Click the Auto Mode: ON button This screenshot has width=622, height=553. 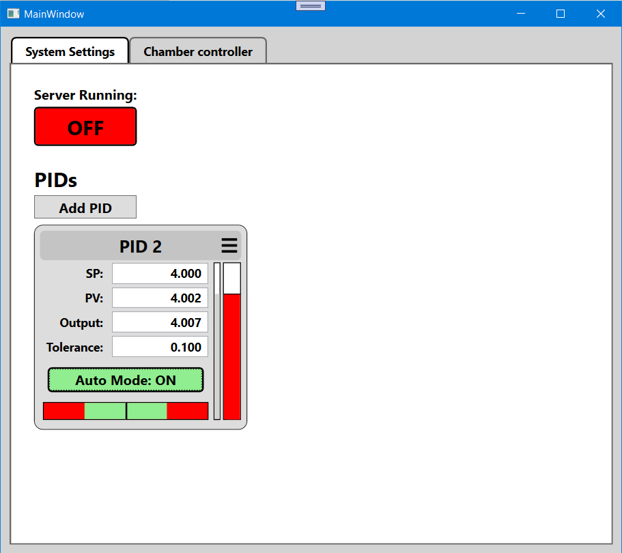(x=126, y=380)
